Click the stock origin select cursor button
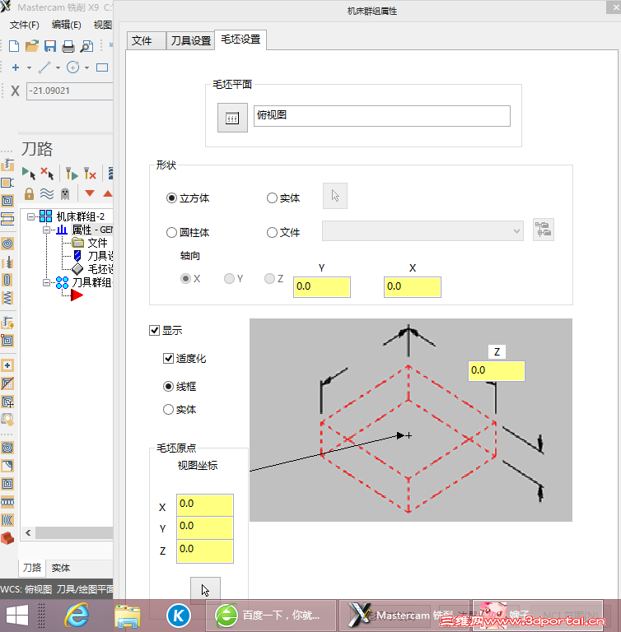Image resolution: width=621 pixels, height=632 pixels. pos(205,591)
